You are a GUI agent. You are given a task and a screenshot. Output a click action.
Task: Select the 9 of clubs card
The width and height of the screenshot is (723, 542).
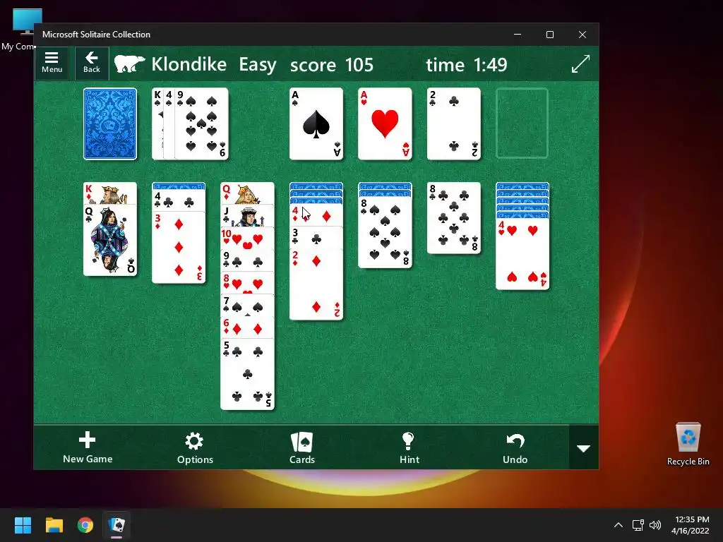248,260
